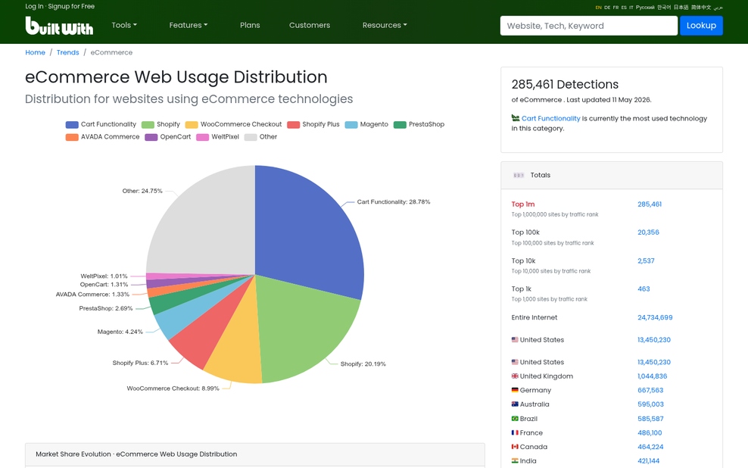Toggle Cart Functionality legend swatch
The height and width of the screenshot is (468, 748).
[72, 124]
